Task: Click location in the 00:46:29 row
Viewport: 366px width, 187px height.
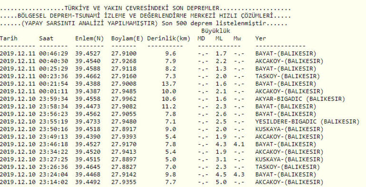Action: point(286,54)
